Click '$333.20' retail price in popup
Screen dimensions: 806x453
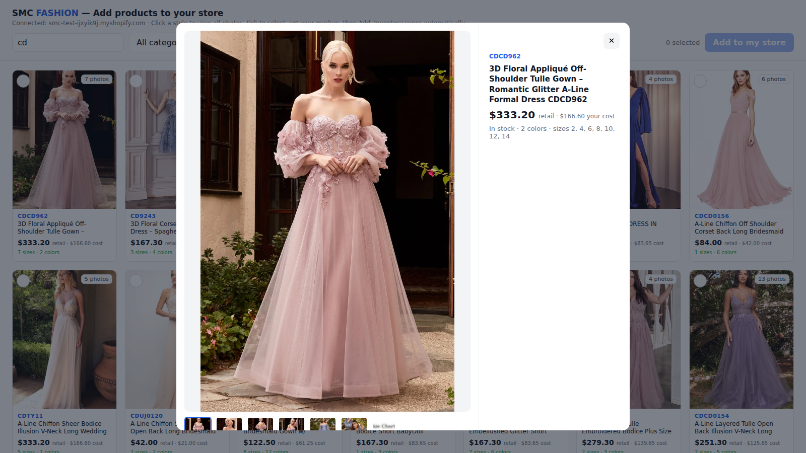(x=512, y=115)
